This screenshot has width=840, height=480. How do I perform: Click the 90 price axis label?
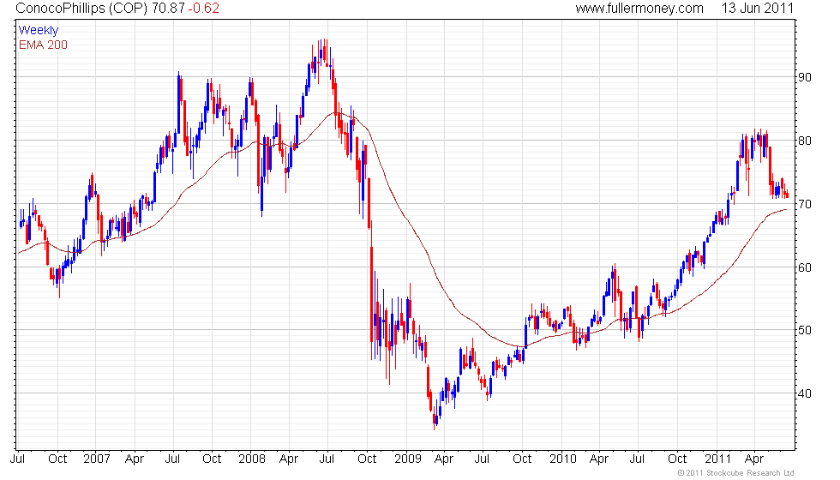coord(805,77)
